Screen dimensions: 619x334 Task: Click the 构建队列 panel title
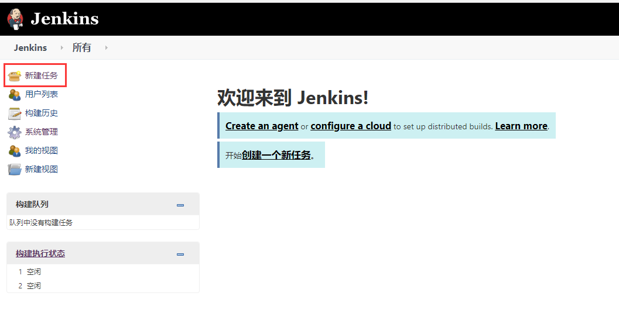[x=32, y=204]
